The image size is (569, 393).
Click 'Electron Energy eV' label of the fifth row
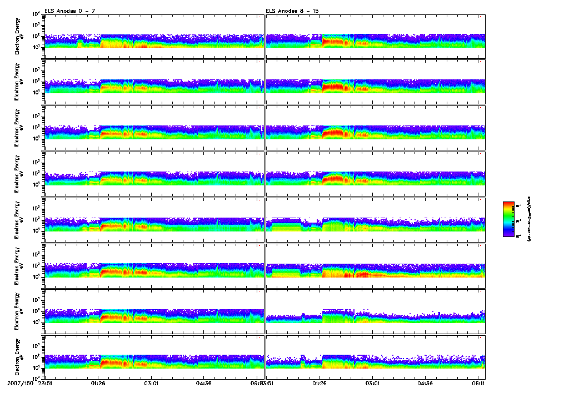[x=19, y=220]
